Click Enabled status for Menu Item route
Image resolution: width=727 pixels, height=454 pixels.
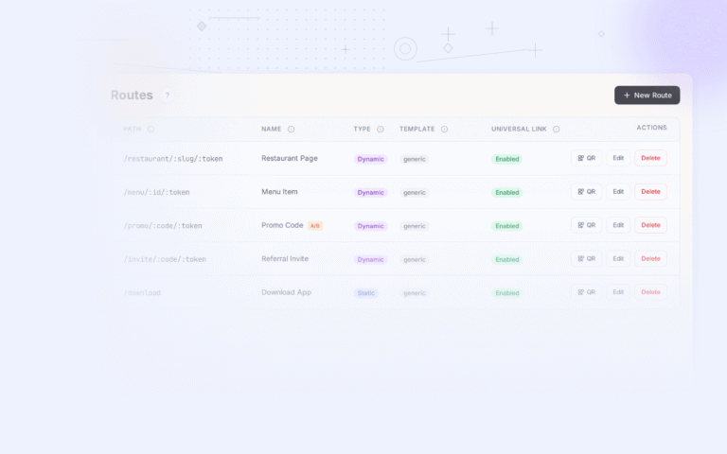(507, 192)
